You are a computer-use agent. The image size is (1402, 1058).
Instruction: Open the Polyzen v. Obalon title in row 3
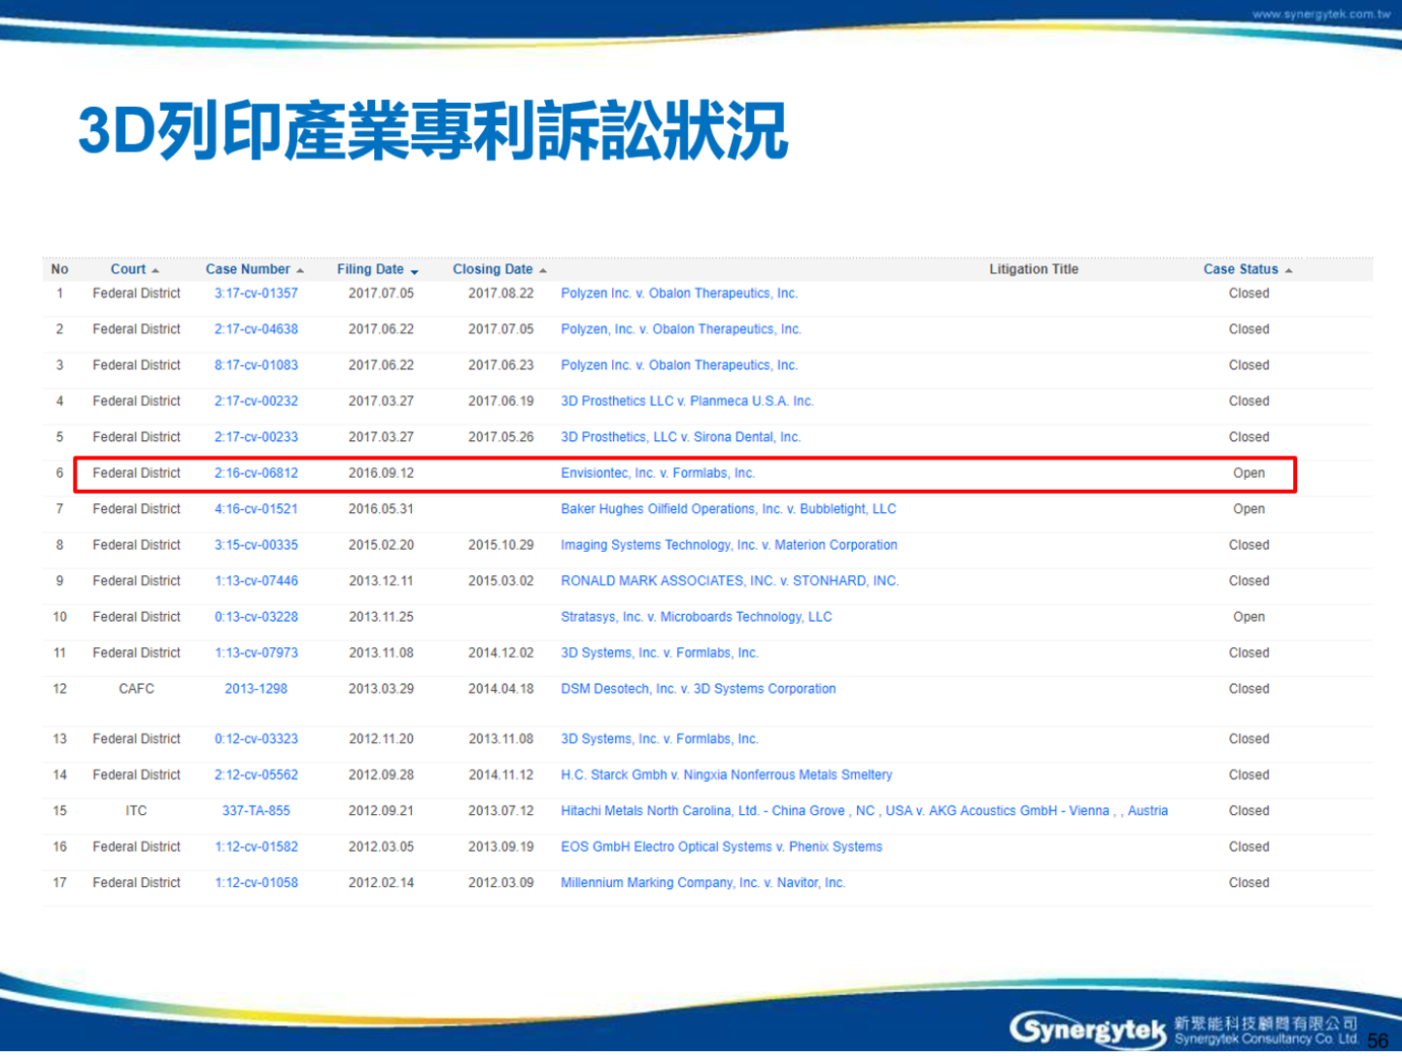pyautogui.click(x=679, y=365)
